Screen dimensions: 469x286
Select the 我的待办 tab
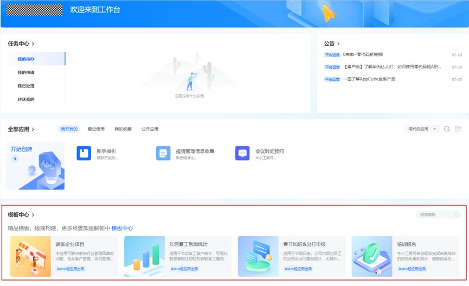36,59
